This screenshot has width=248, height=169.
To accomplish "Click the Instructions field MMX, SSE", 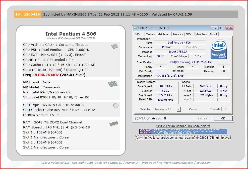I will (192, 76).
